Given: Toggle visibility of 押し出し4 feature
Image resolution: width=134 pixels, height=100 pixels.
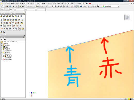Looking at the screenshot, I should (4, 56).
